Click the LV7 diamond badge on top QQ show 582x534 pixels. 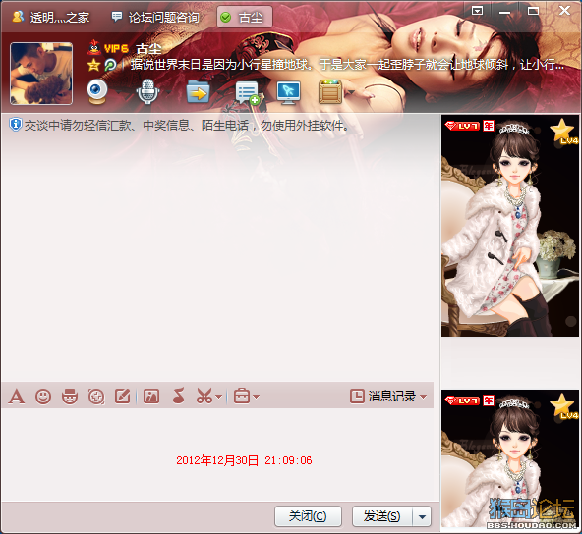462,126
